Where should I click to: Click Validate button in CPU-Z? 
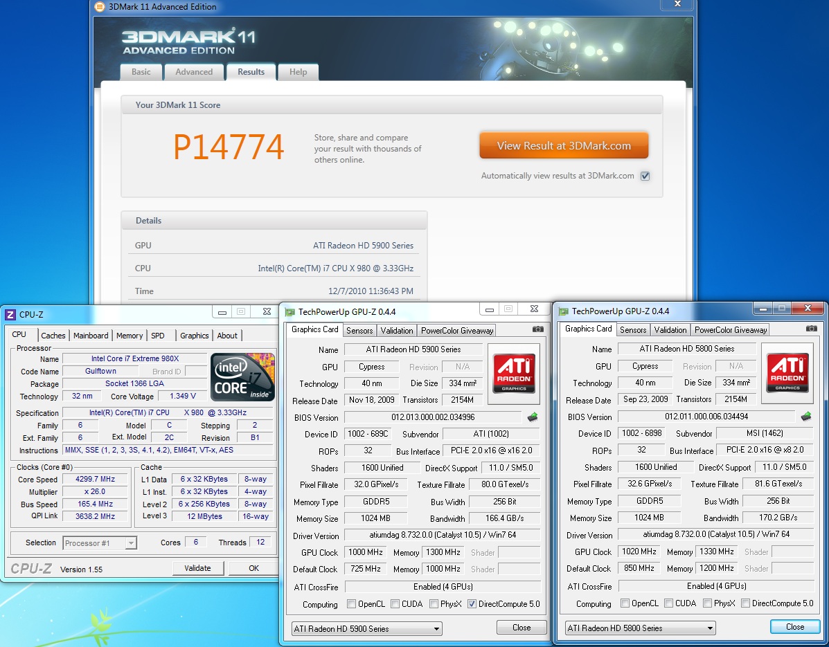[198, 568]
